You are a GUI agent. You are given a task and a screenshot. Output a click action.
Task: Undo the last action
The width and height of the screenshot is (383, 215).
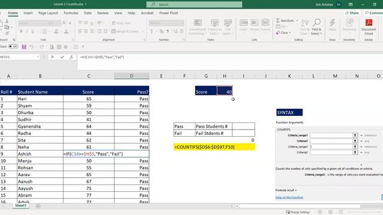31,47
